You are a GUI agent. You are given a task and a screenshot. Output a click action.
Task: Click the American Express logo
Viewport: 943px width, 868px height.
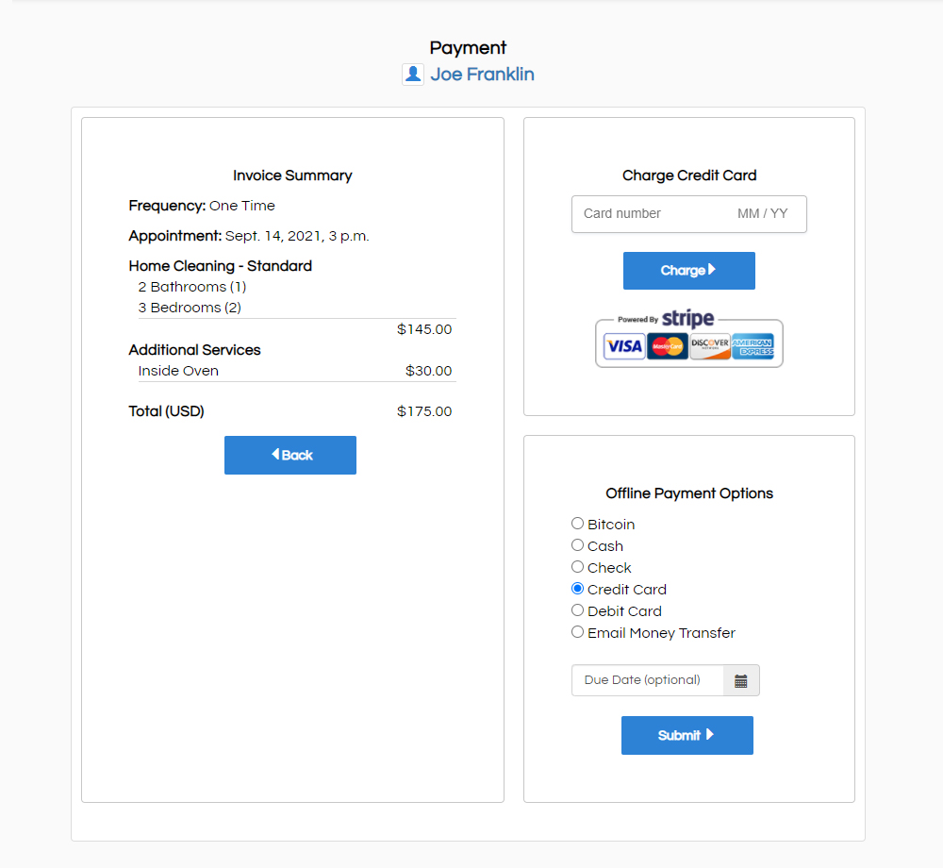click(x=753, y=347)
